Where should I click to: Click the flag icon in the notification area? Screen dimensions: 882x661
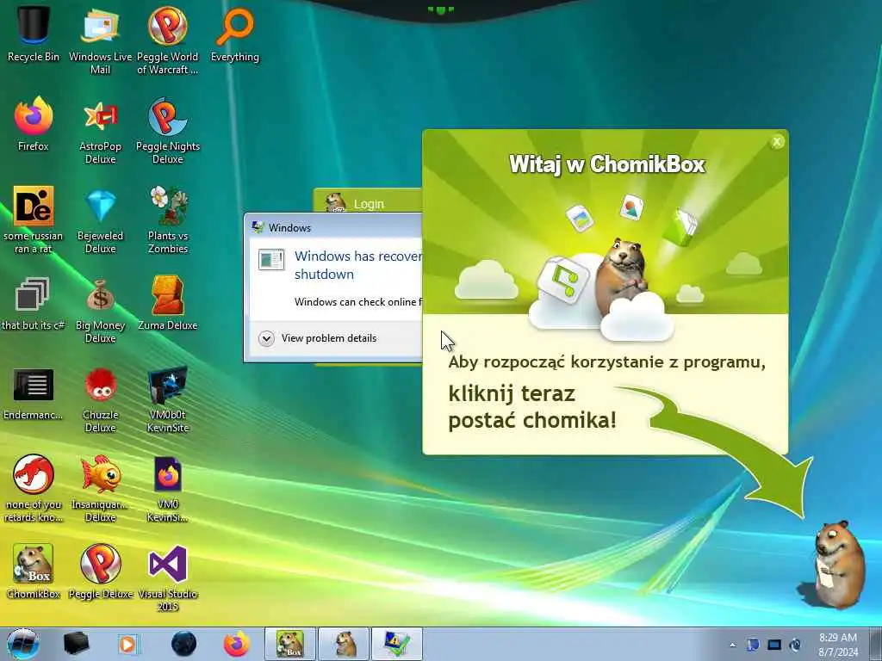pyautogui.click(x=753, y=645)
